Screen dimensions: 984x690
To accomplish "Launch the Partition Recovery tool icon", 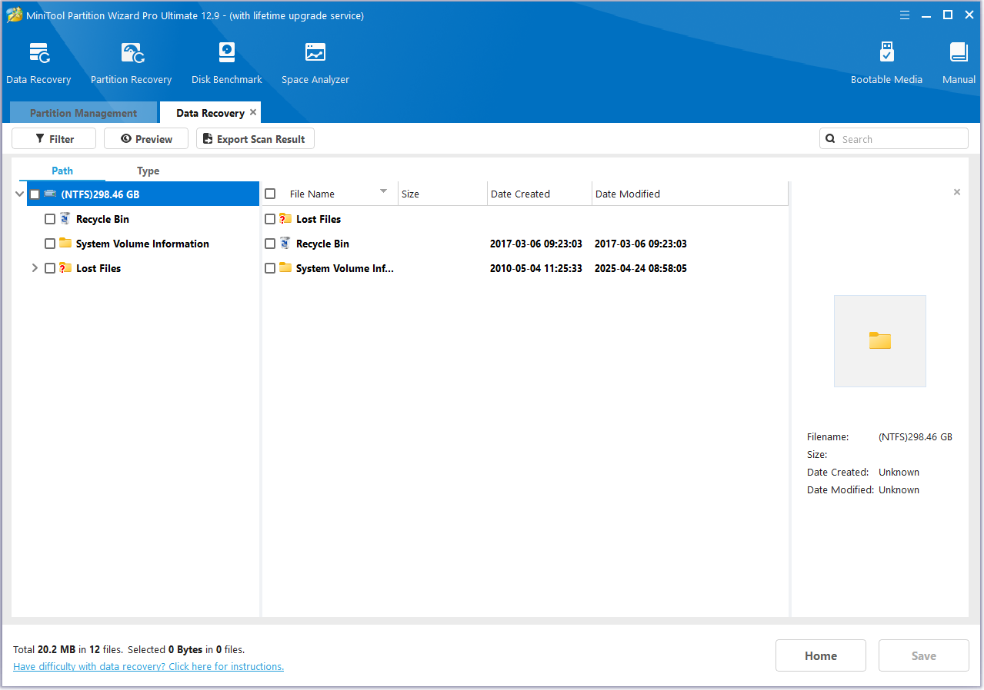I will click(x=132, y=53).
